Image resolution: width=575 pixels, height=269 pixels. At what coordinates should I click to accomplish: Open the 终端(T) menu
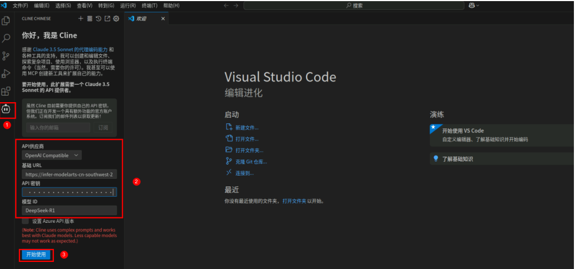click(149, 5)
